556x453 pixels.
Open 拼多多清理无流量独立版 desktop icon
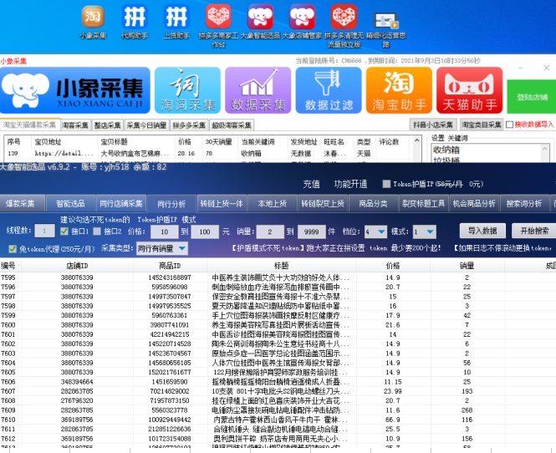[x=344, y=26]
